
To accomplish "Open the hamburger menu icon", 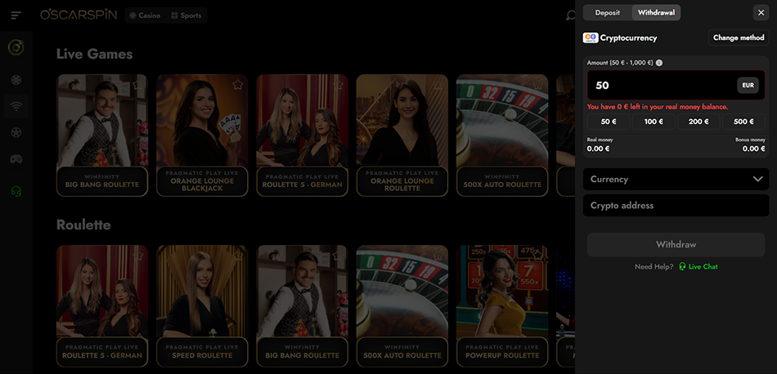I will tap(16, 16).
